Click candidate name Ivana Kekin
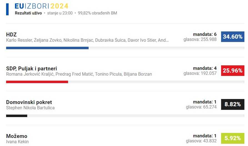The image size is (248, 146). pyautogui.click(x=17, y=142)
